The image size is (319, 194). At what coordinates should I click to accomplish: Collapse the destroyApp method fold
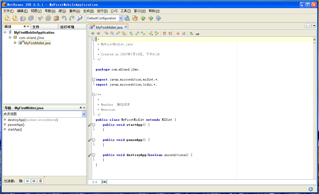coord(94,155)
